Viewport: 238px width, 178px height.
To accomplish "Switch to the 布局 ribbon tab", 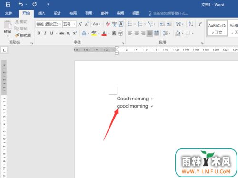I will pos(73,13).
